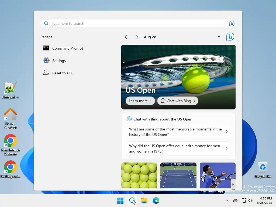
Task: Click the Learn more button on the US Open card
Action: (140, 101)
